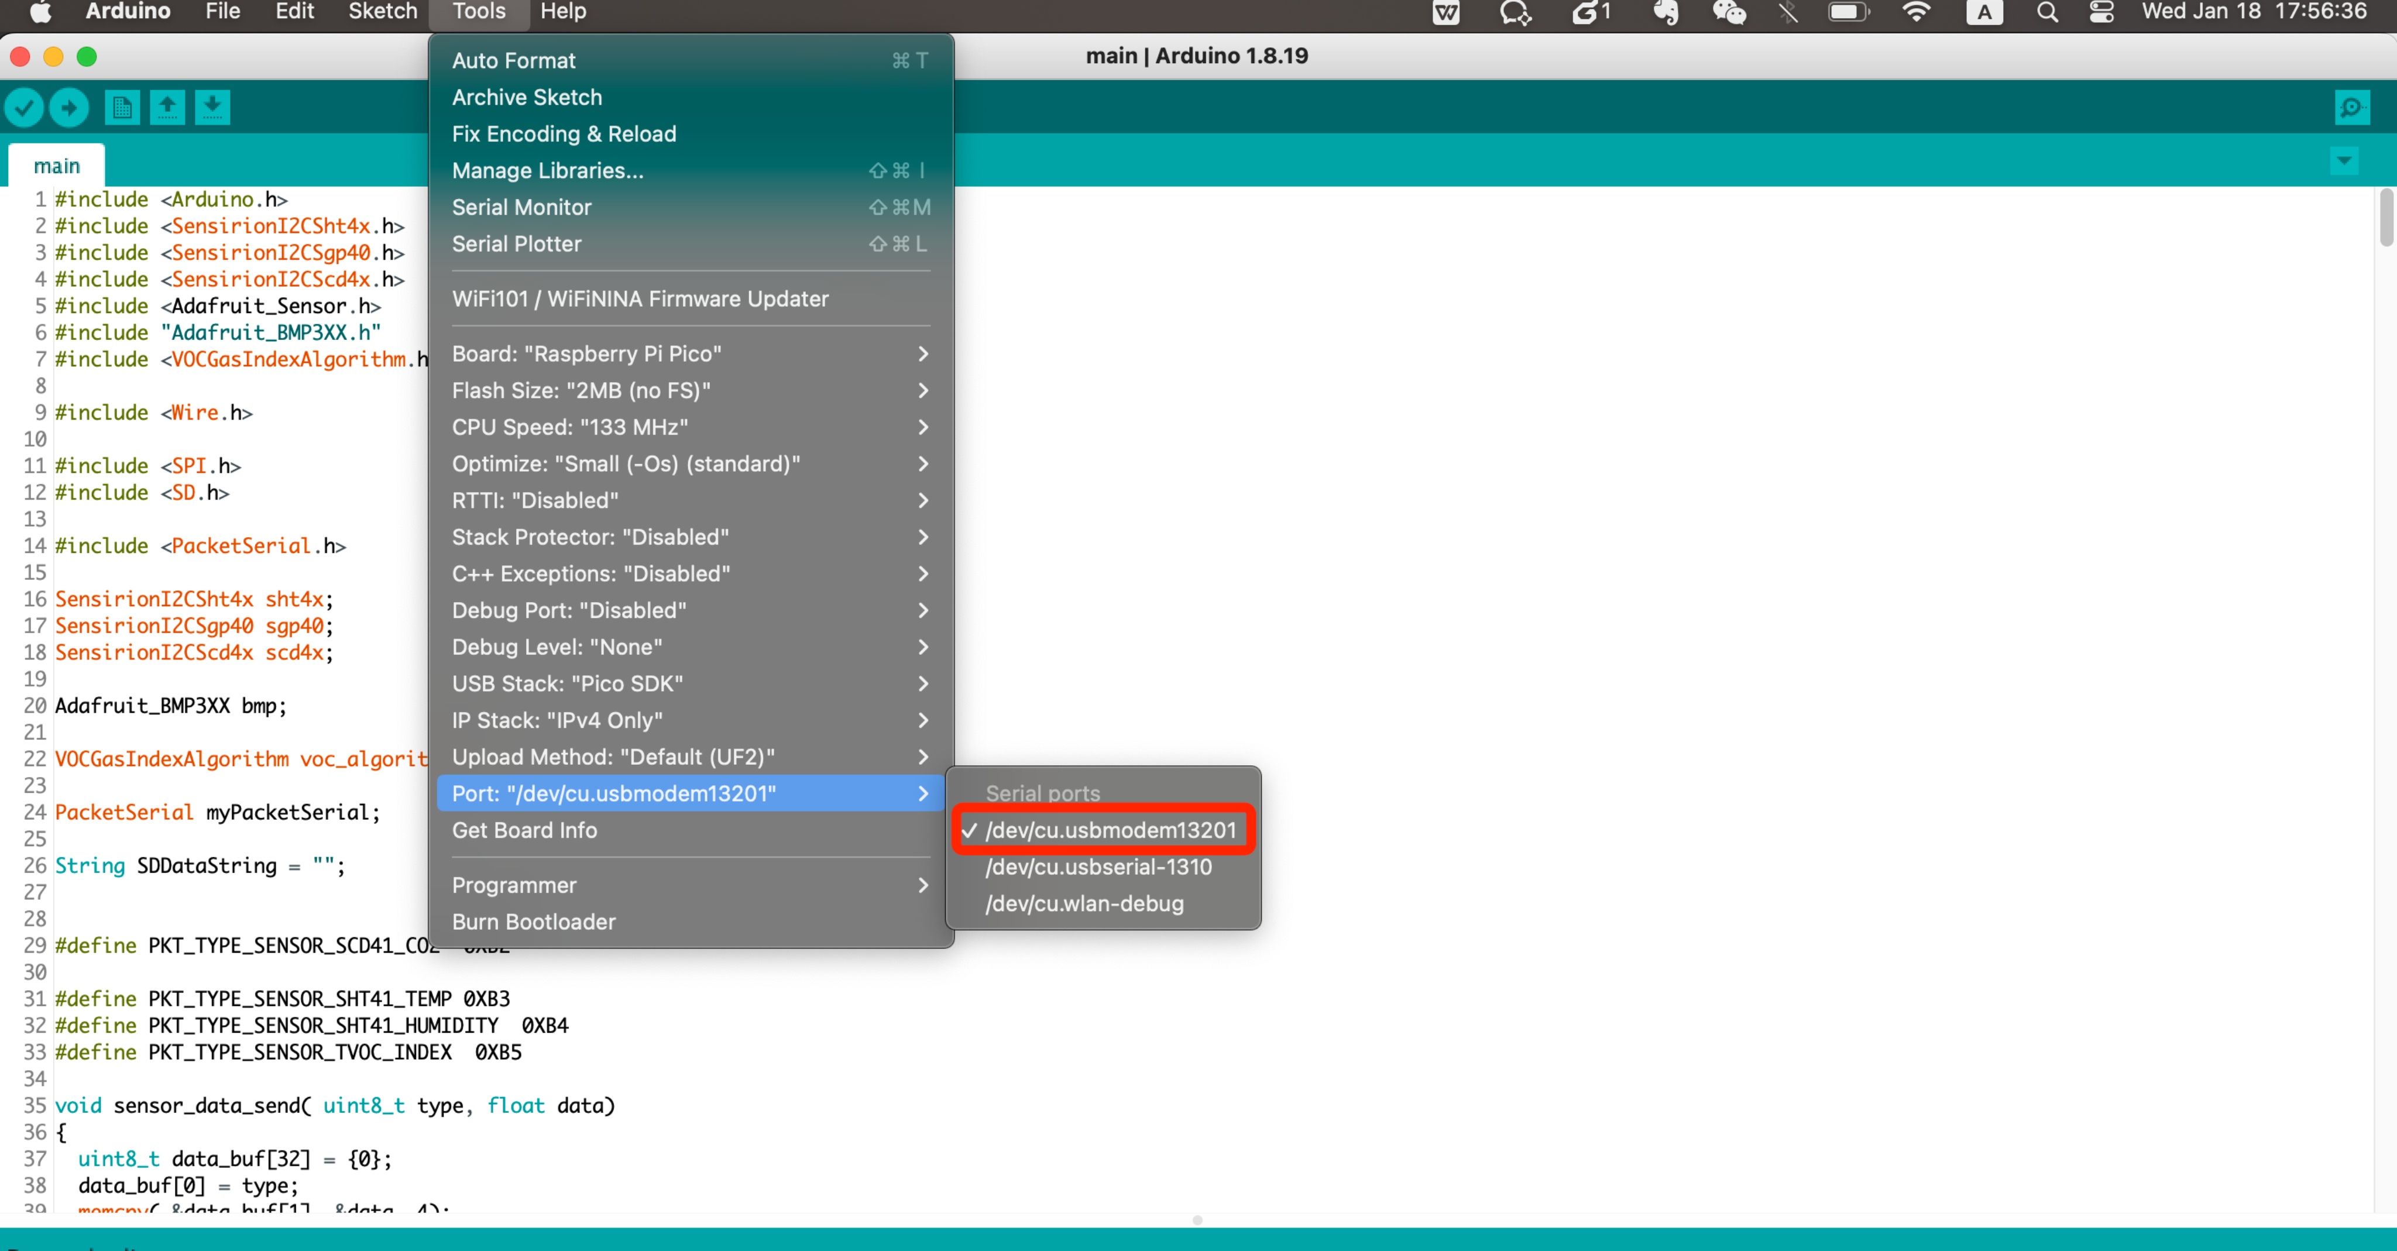Image resolution: width=2397 pixels, height=1251 pixels.
Task: Open Spotlight search icon
Action: pos(2047,12)
